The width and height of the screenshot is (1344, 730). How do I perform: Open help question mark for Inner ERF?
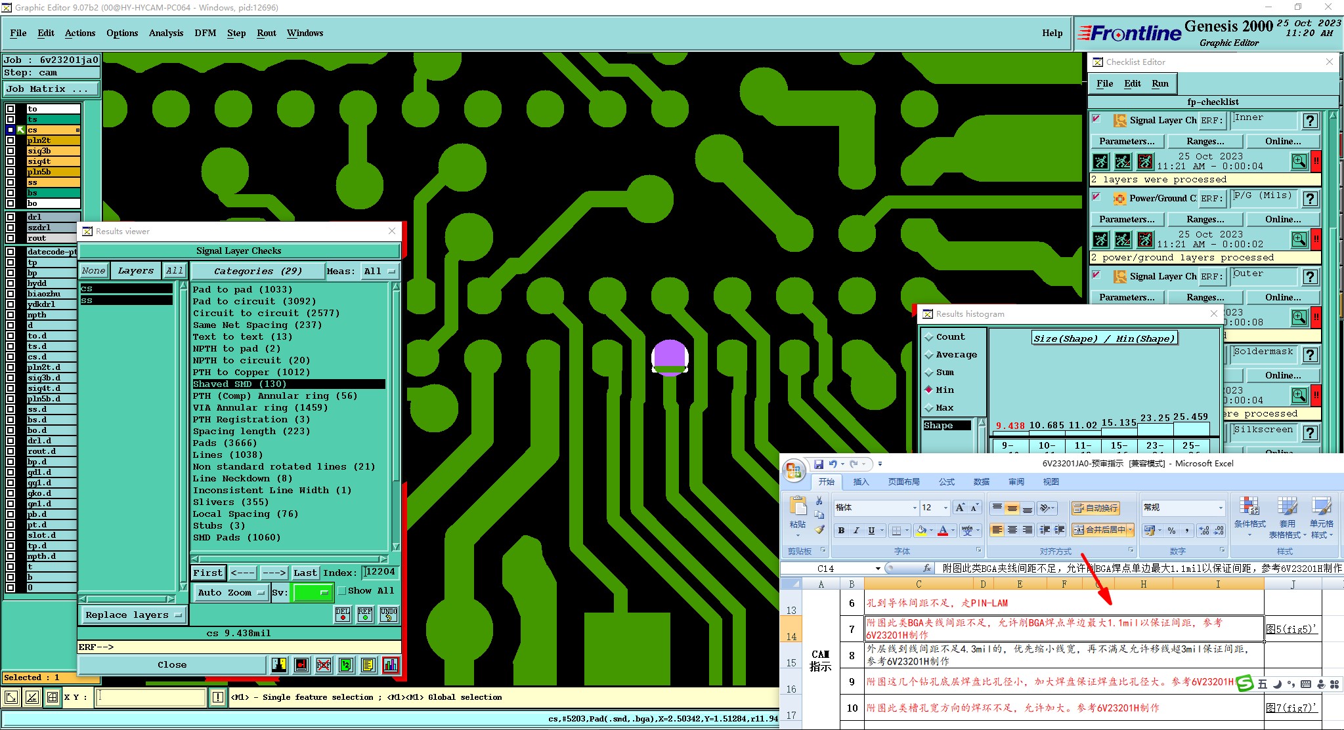pos(1311,121)
